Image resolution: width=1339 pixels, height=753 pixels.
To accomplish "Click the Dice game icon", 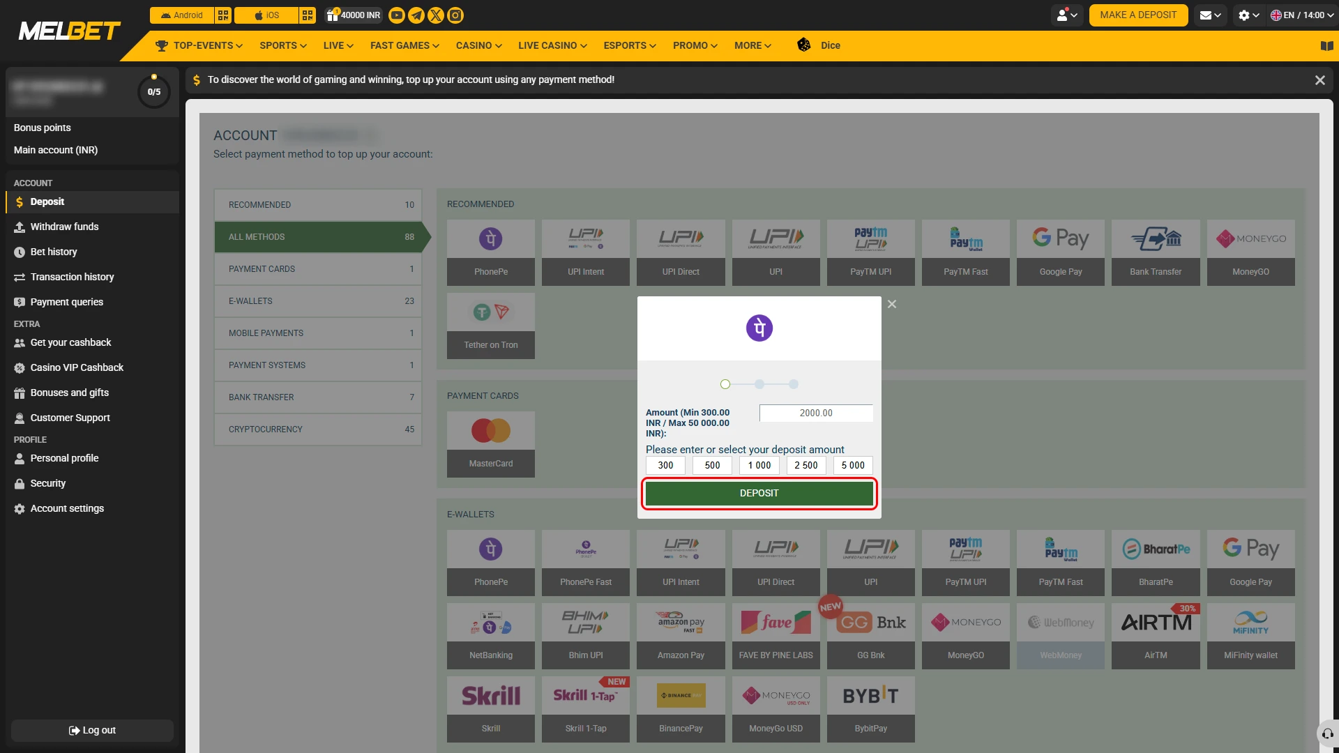I will click(x=804, y=45).
